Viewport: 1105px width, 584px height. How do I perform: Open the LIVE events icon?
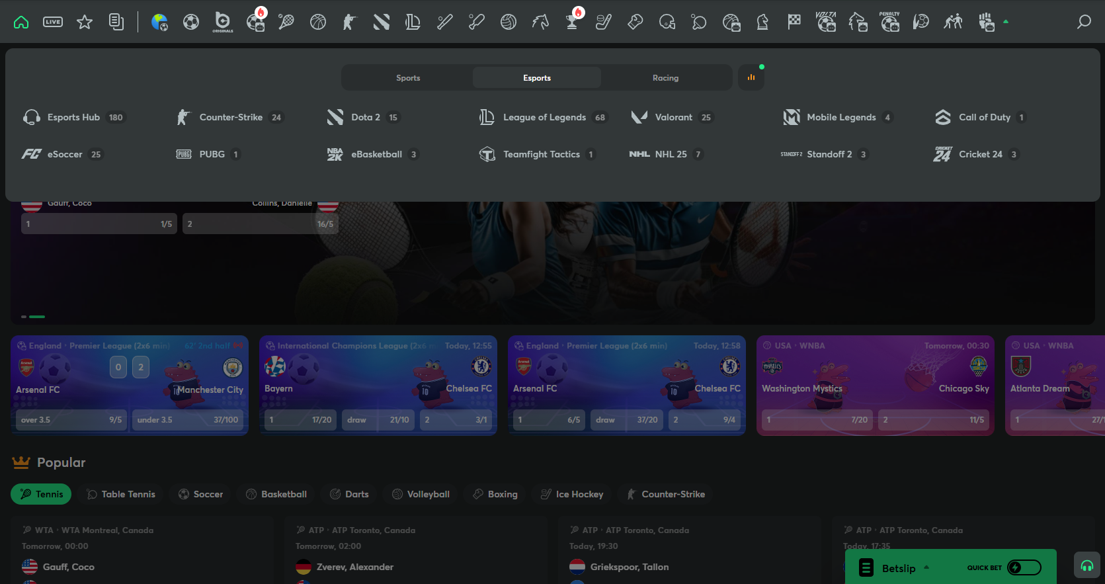click(x=53, y=22)
